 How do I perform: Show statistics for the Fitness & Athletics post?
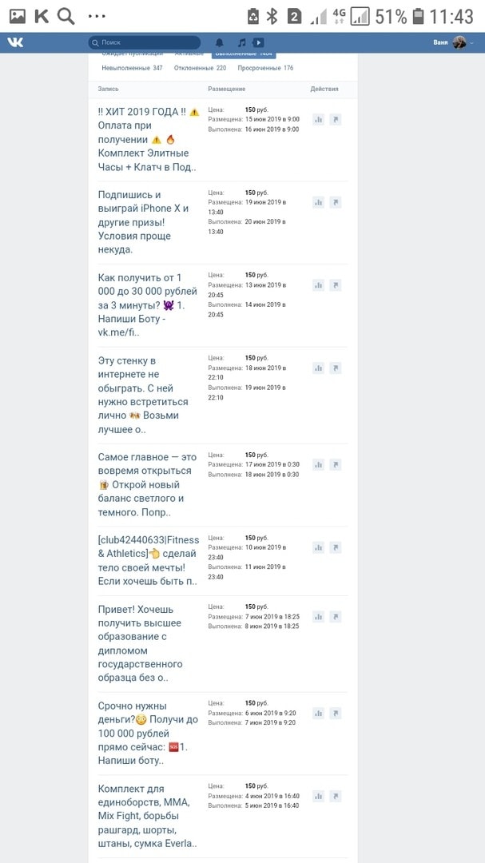click(x=318, y=547)
